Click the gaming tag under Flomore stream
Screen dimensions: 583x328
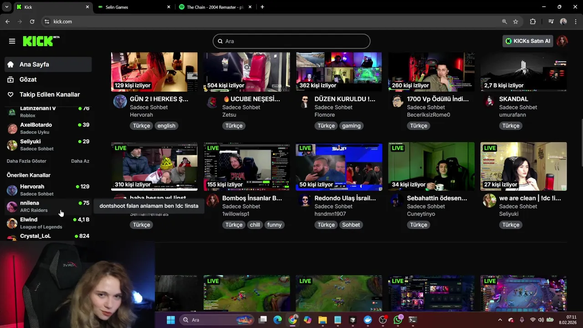351,126
